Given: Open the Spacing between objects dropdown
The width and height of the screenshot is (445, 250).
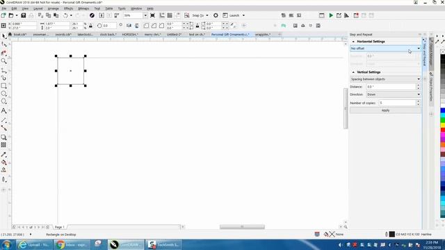Looking at the screenshot, I should tap(385, 79).
